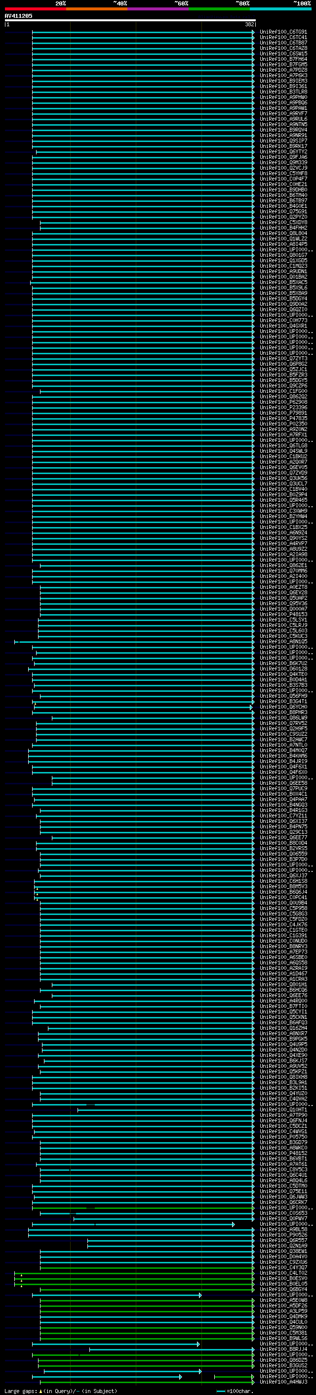Click the green ~80% identity legend bar

[x=219, y=9]
